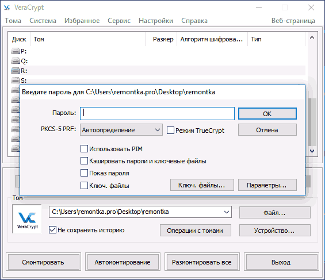This screenshot has height=280, width=325.
Task: Click the drive list scrollbar up arrow
Action: click(x=312, y=37)
